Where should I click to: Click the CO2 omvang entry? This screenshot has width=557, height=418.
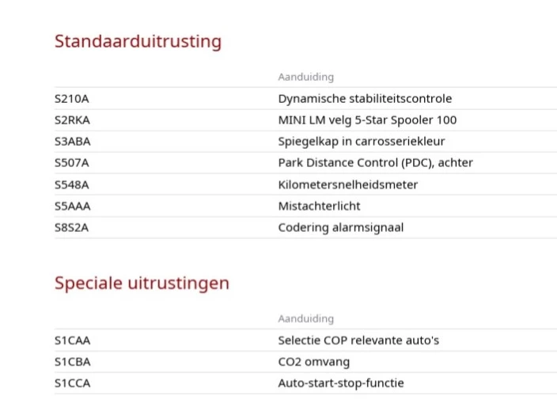pyautogui.click(x=313, y=362)
